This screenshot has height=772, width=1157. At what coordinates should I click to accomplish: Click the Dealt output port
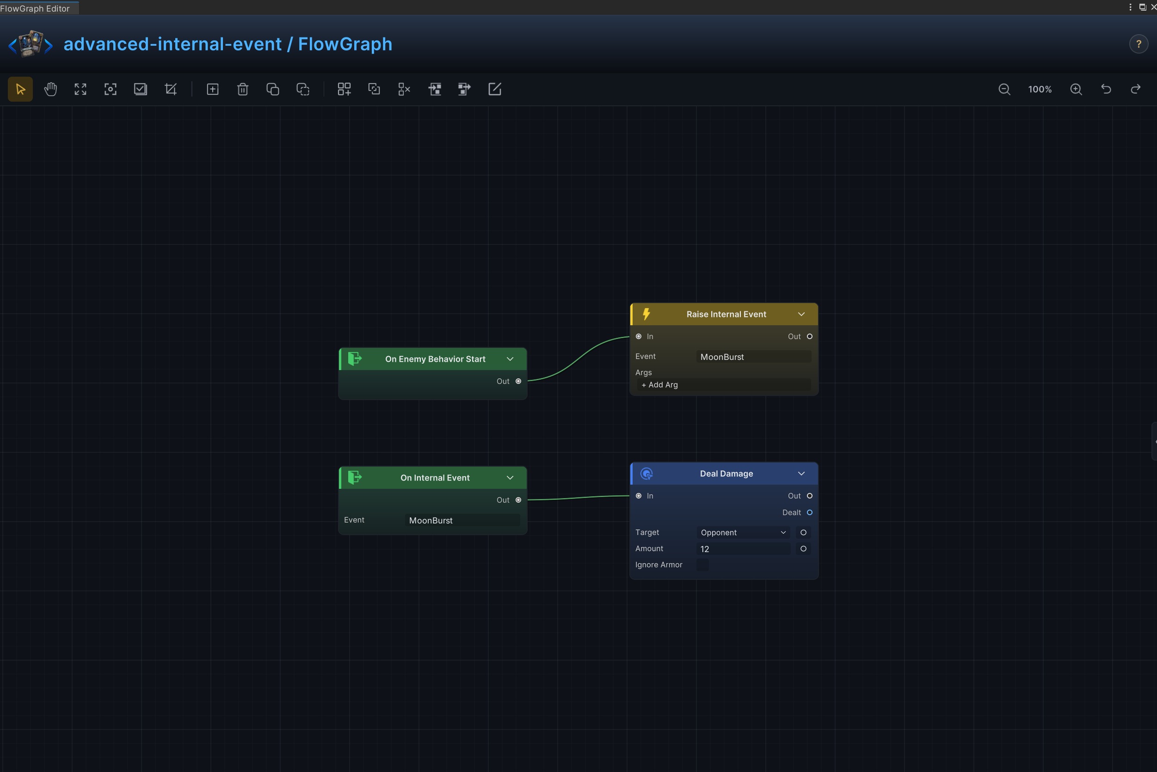pyautogui.click(x=810, y=512)
